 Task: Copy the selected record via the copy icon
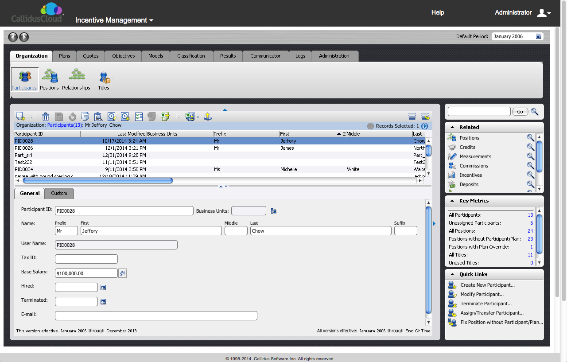(85, 117)
